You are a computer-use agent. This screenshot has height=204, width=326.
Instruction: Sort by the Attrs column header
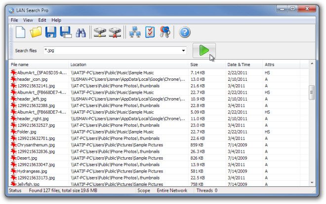[x=282, y=65]
